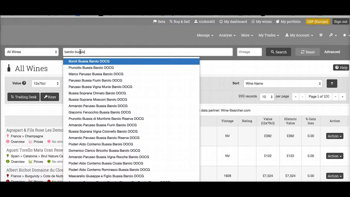Screen dimensions: 350x197
Task: Click the Agustí Torello Prices chart icon
Action: [31, 162]
